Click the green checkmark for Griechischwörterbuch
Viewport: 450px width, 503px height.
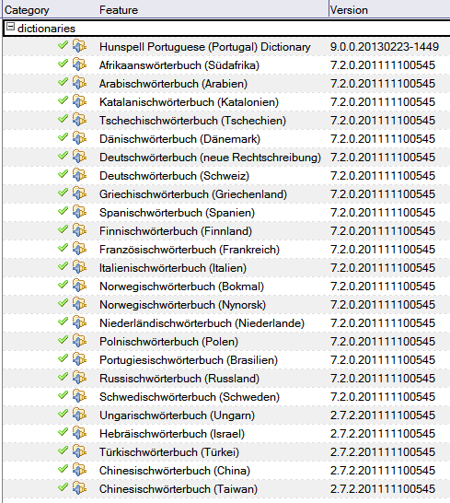coord(63,193)
